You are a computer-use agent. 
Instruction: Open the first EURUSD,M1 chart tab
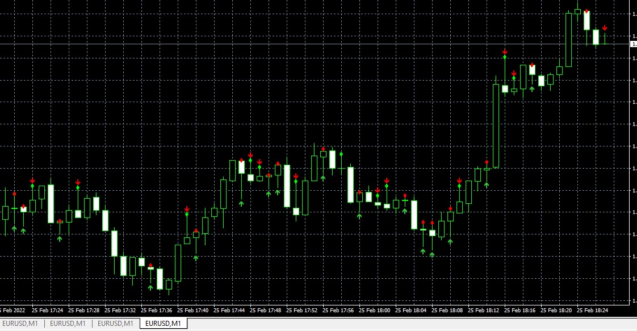click(20, 323)
